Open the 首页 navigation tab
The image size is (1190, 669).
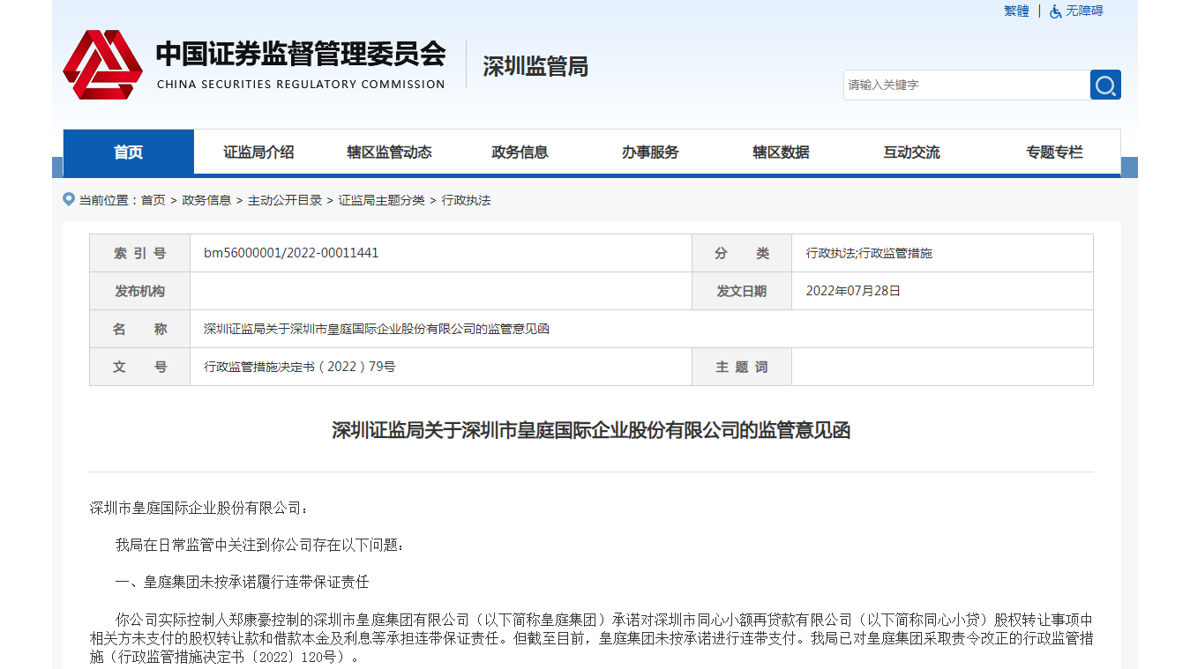tap(128, 152)
